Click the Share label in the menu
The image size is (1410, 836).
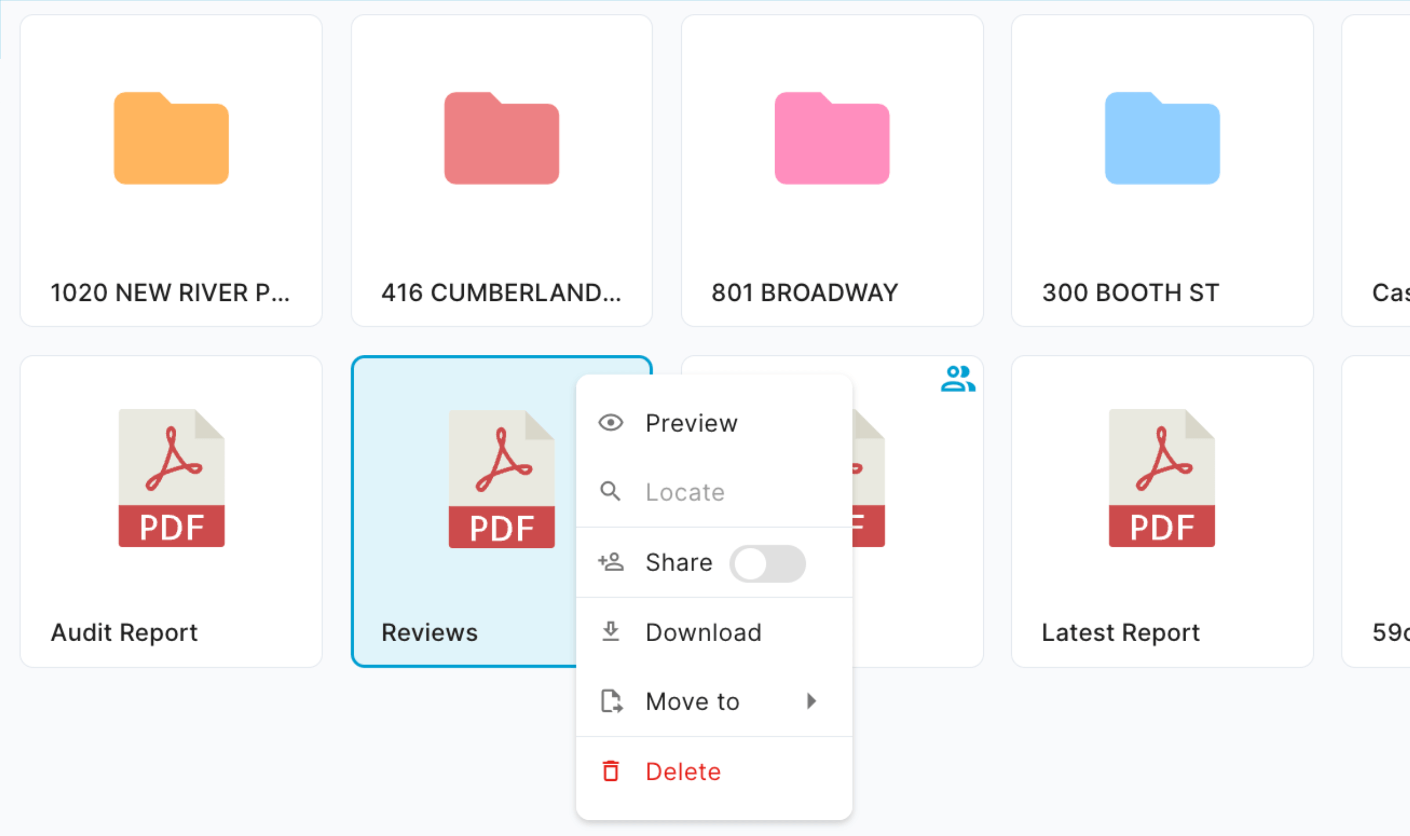(x=679, y=562)
